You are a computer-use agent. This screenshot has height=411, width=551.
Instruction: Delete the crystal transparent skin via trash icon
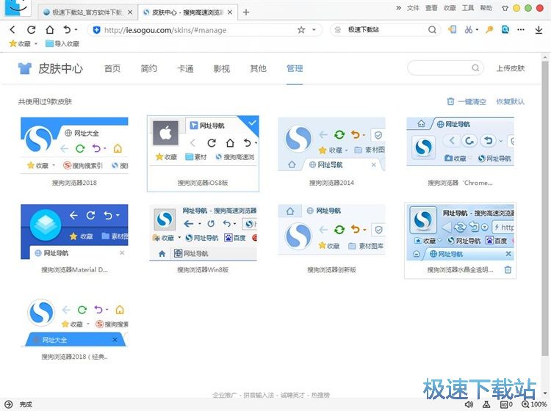tap(508, 270)
